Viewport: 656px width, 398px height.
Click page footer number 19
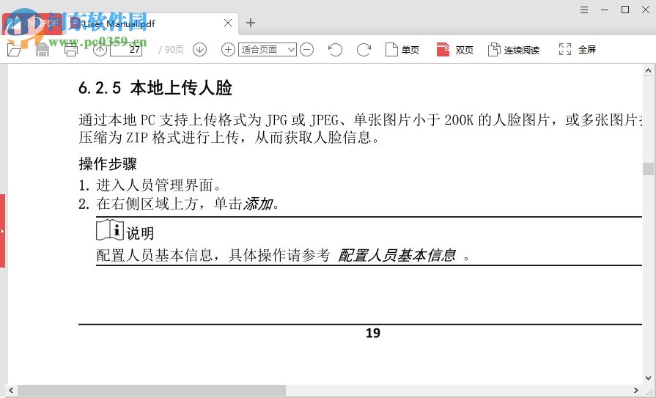click(373, 333)
